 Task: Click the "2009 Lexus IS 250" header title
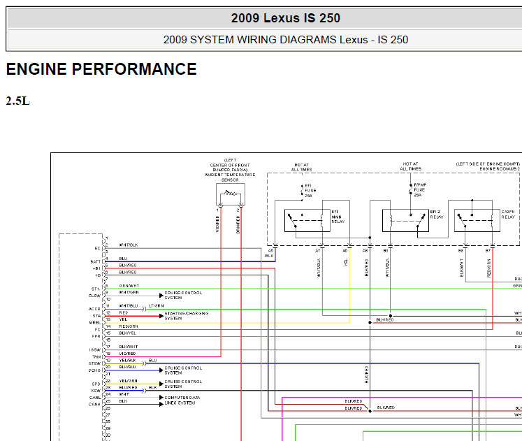[285, 18]
